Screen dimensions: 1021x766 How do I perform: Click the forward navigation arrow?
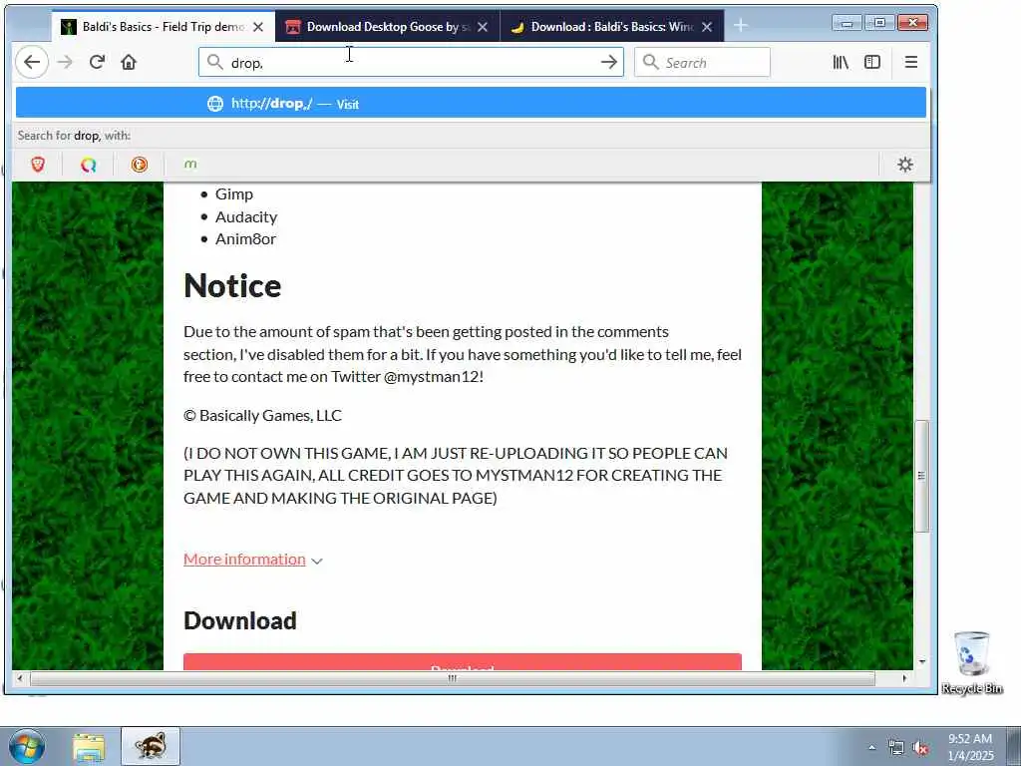point(65,63)
